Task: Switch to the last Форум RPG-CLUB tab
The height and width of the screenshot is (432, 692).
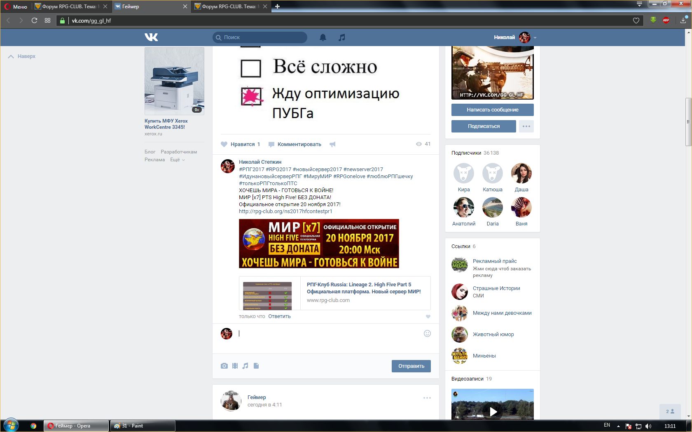Action: [x=231, y=6]
